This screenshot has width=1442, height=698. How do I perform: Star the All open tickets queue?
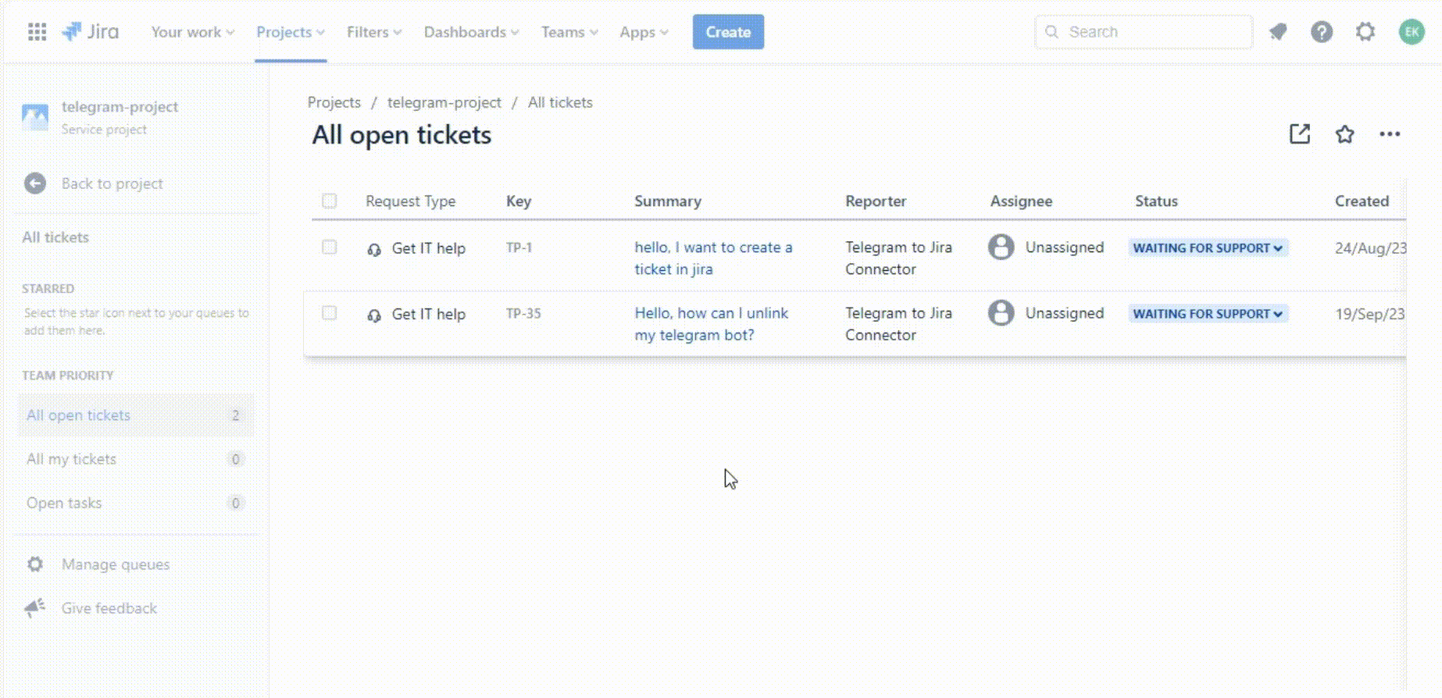tap(1344, 134)
